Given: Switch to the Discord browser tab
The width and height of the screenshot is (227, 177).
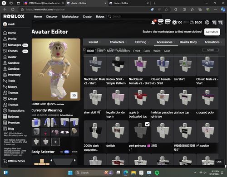Looking at the screenshot, I should [44, 3].
